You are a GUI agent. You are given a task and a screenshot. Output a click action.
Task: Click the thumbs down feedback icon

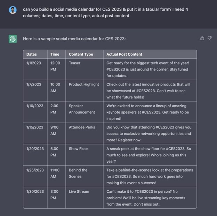coord(209,38)
